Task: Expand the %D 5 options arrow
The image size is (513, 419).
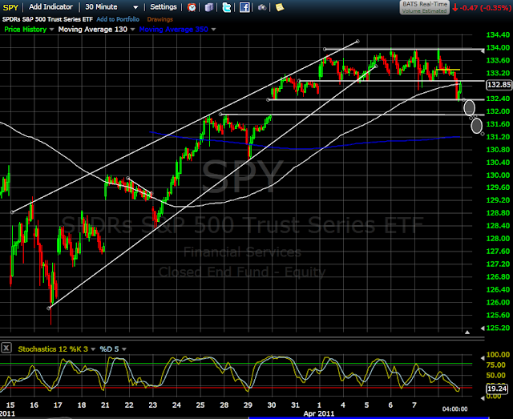Action: 124,349
